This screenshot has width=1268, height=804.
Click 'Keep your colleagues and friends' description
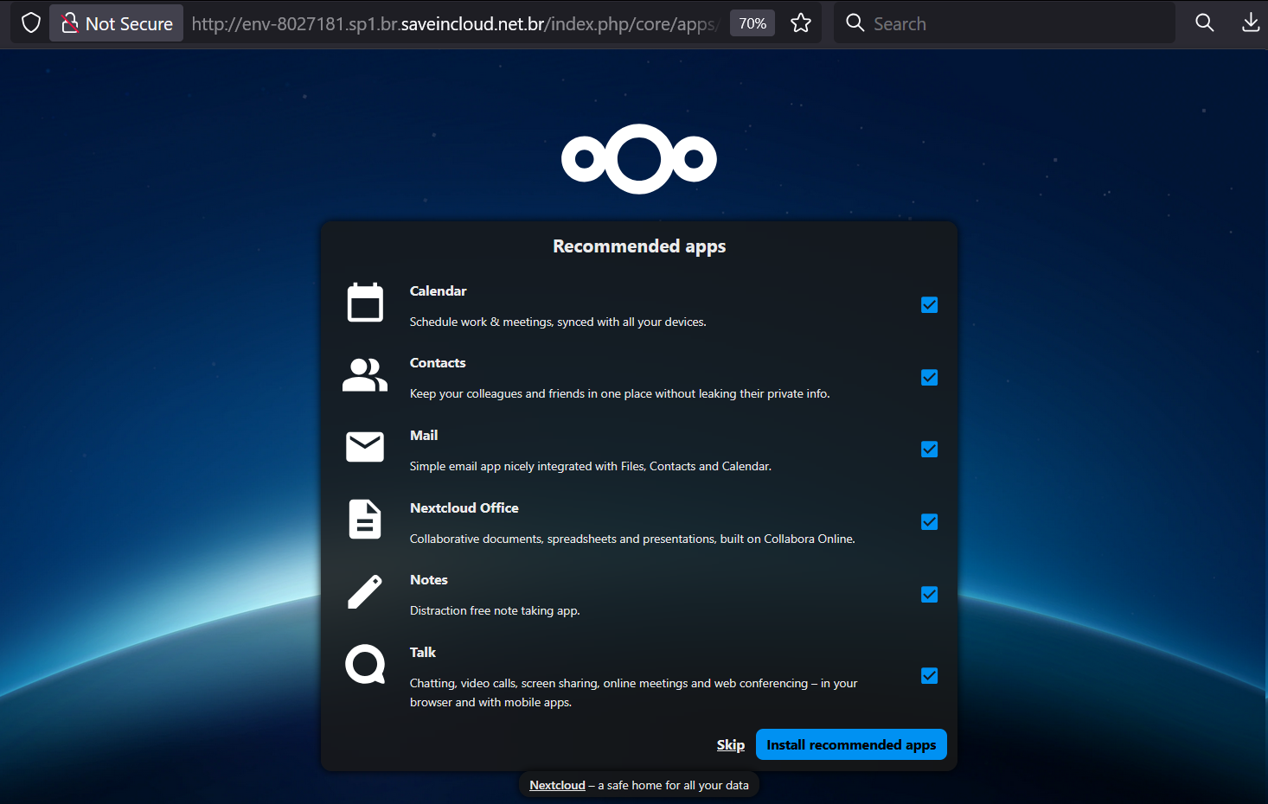(619, 393)
